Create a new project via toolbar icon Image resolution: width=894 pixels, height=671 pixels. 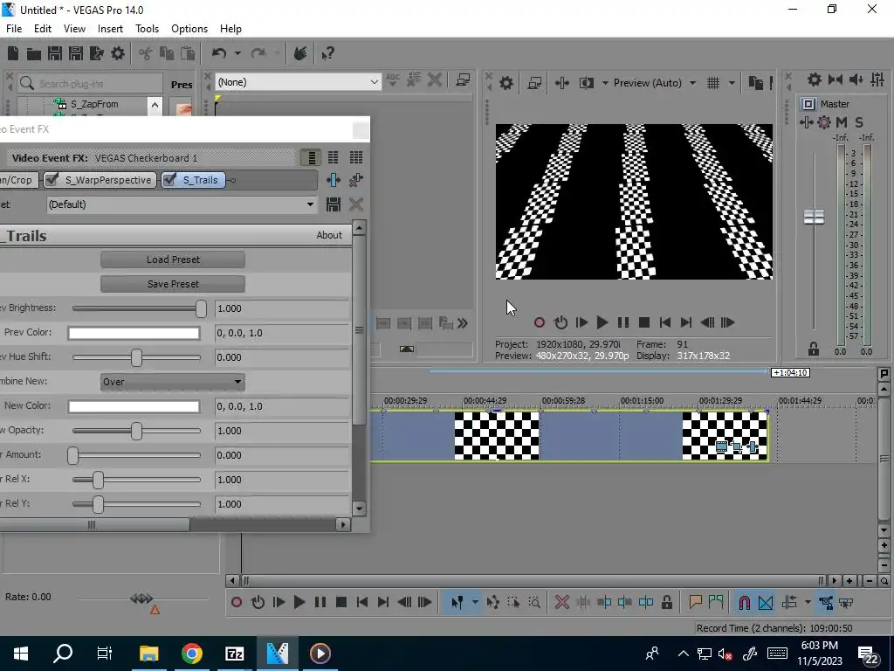pos(13,53)
